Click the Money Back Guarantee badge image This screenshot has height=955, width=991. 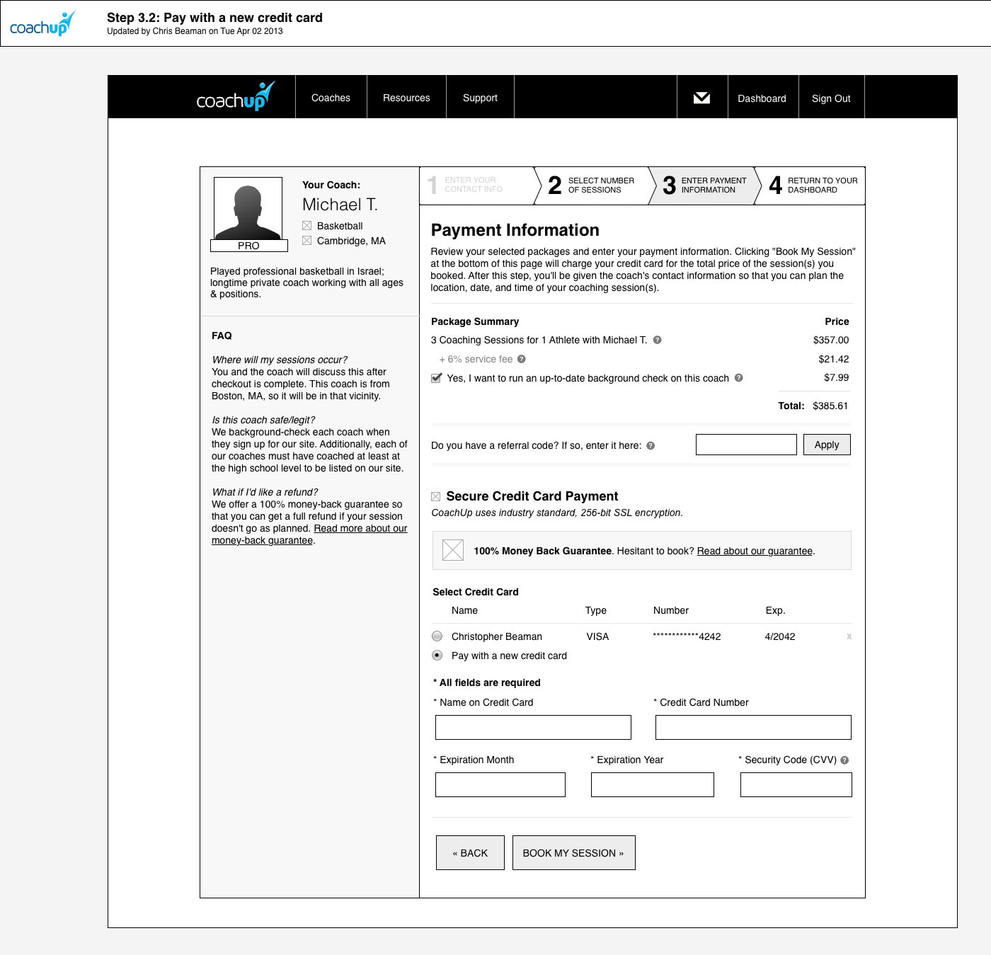[x=453, y=550]
